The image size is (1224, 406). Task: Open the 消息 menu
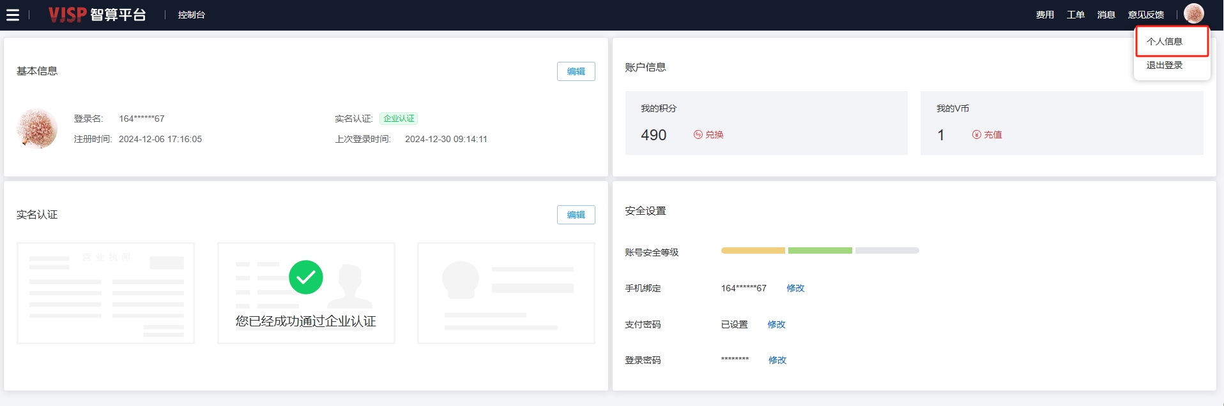[1106, 15]
